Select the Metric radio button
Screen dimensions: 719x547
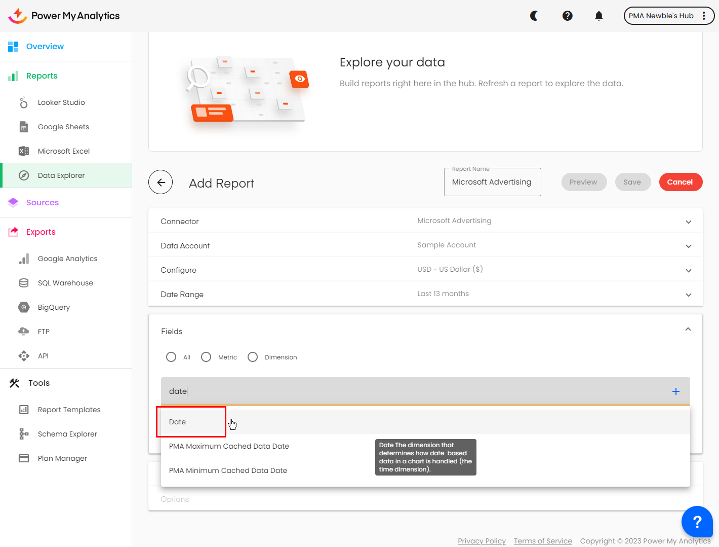tap(206, 357)
